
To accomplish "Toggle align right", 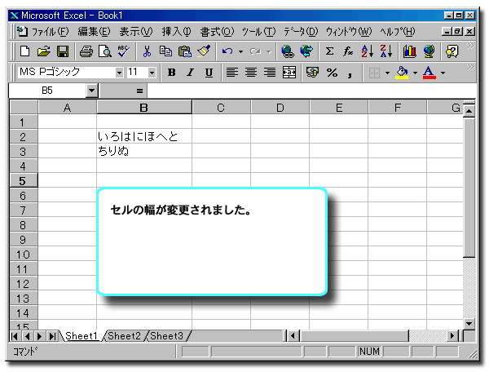I will point(270,73).
